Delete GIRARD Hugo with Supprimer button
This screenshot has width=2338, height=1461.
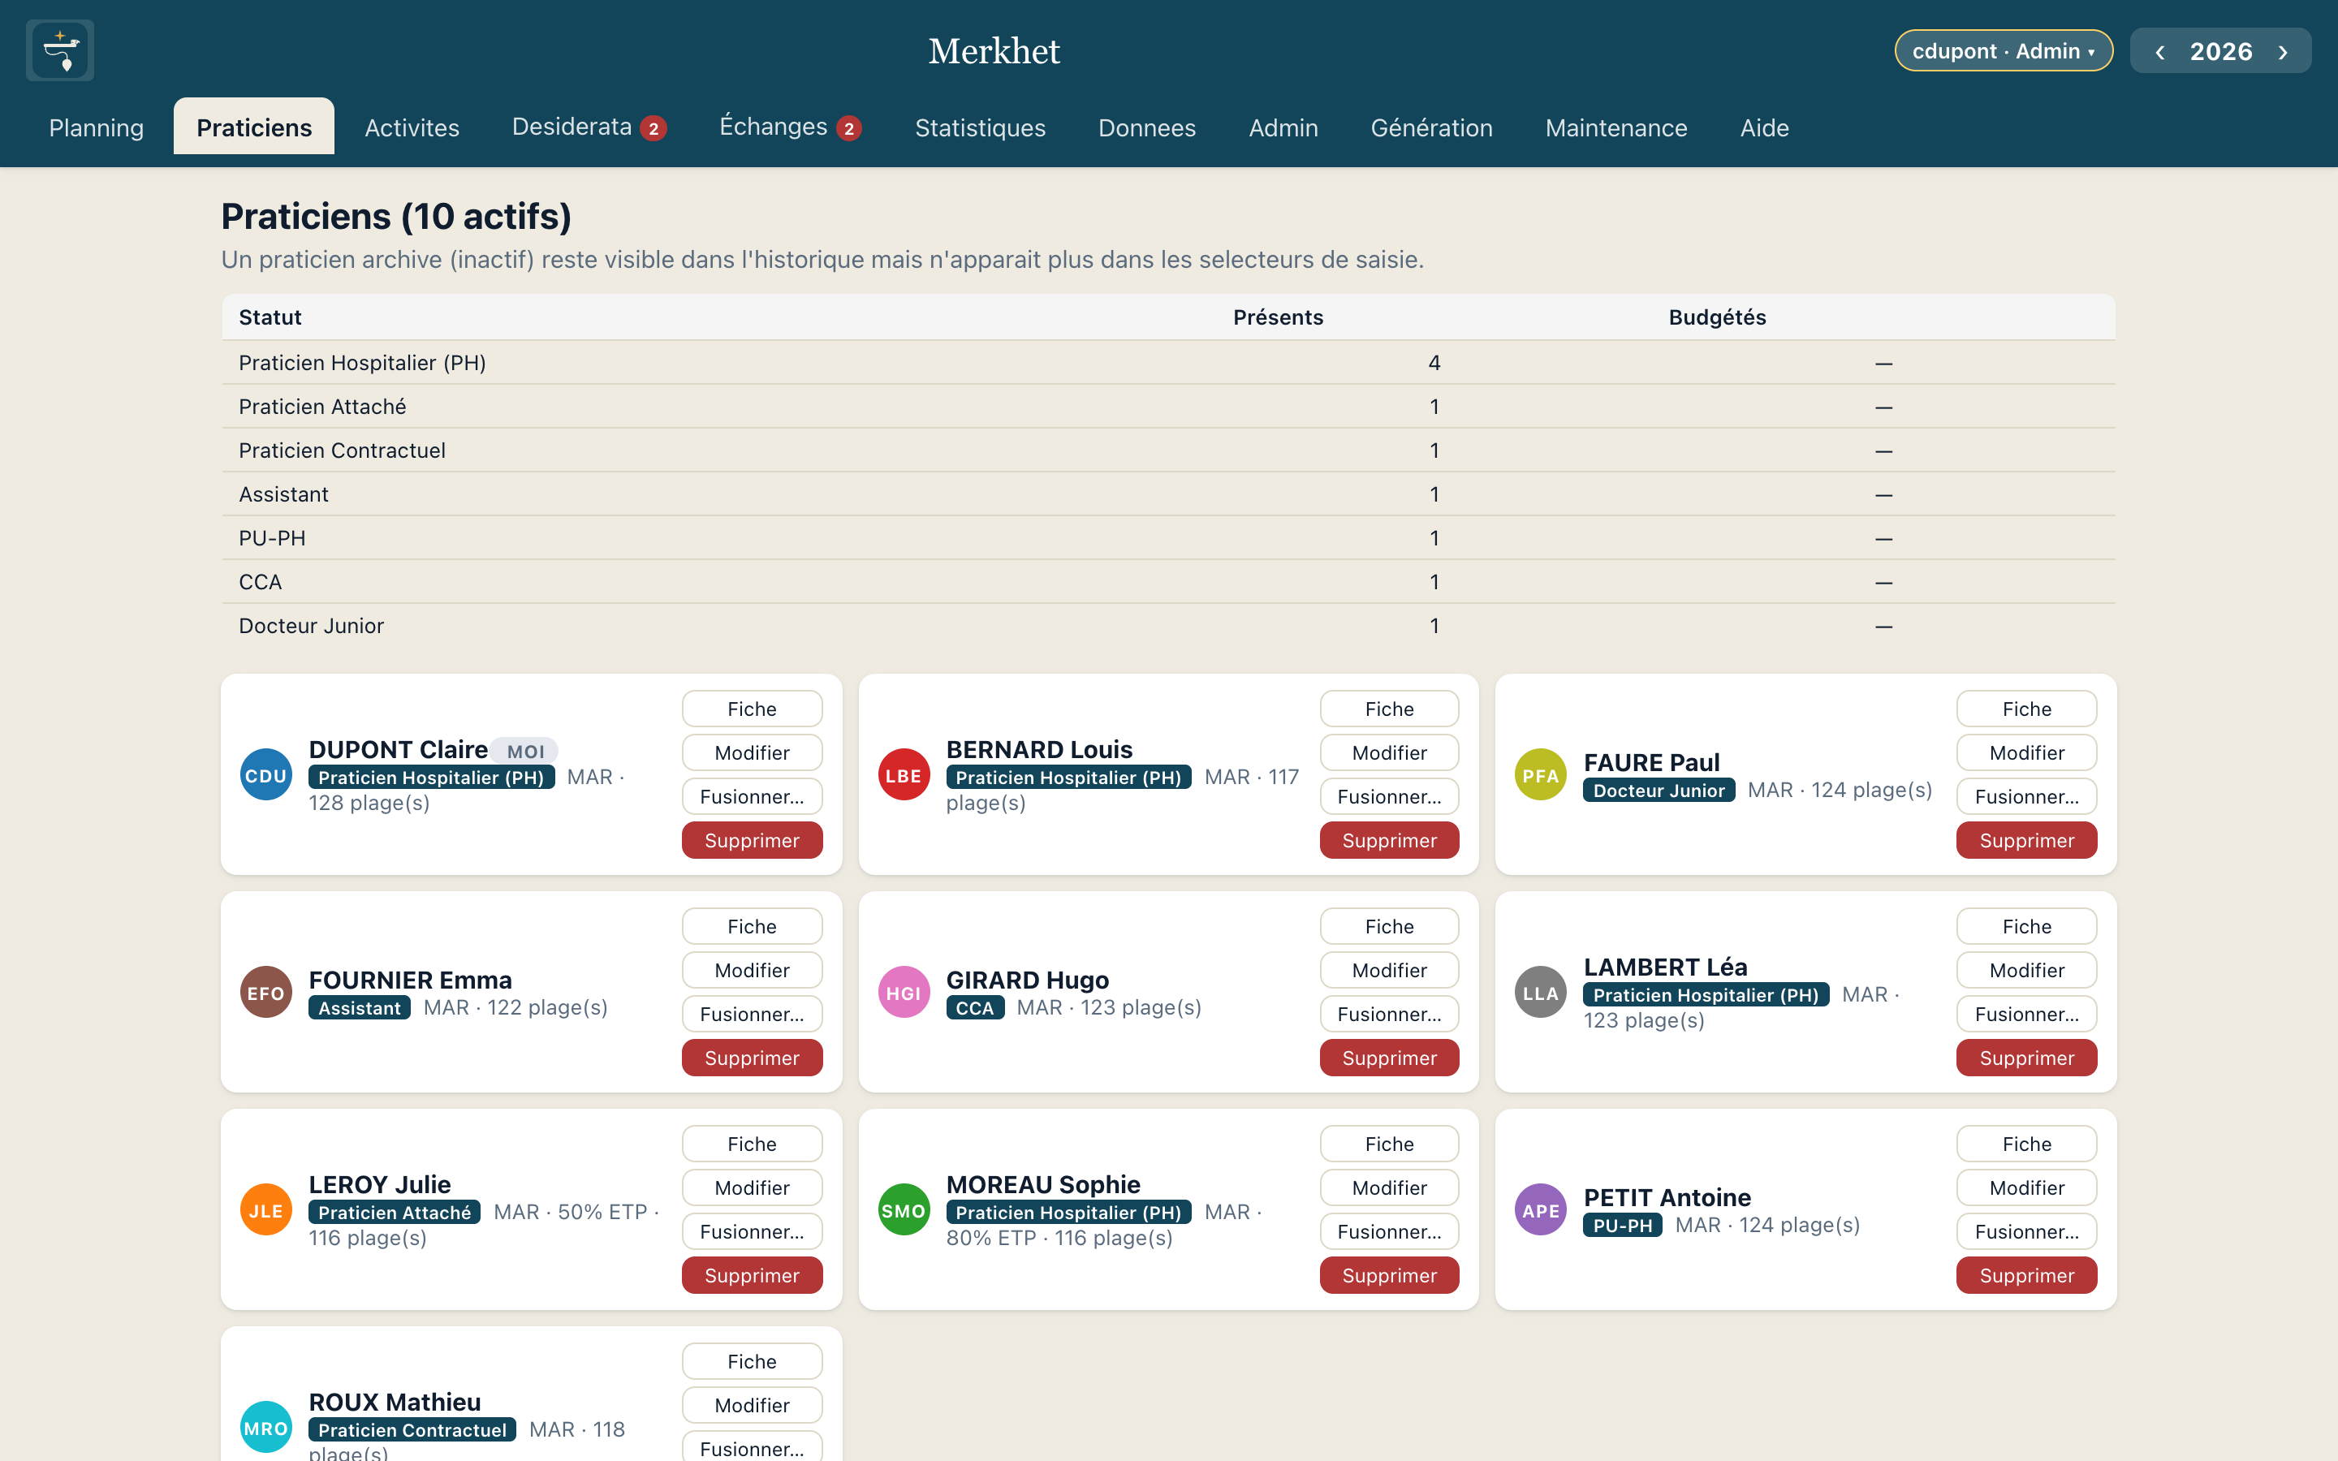tap(1388, 1057)
